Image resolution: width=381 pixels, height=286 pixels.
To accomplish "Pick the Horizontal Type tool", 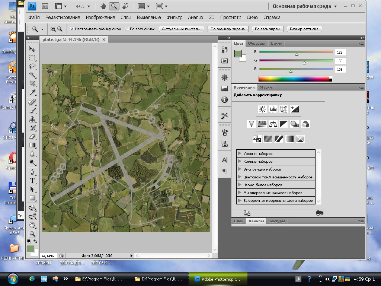I will point(32,181).
